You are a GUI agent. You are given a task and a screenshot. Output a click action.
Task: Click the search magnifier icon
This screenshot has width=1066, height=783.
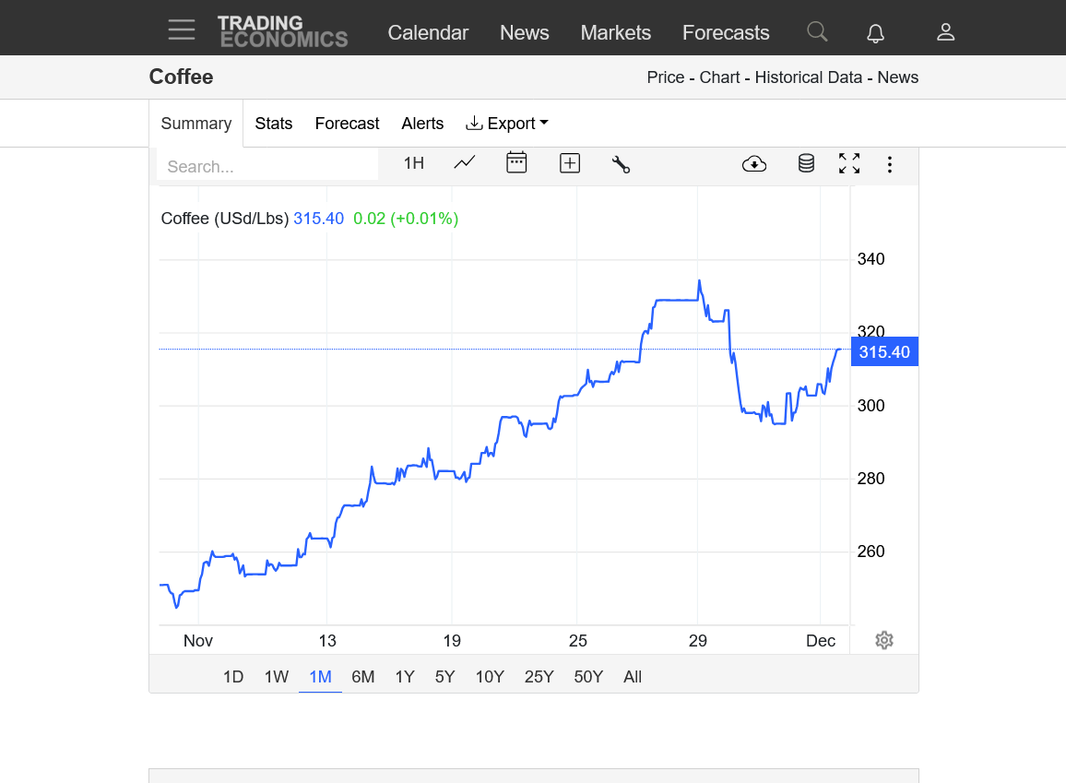817,32
